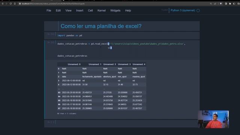Click the '2022-05-20 00:00:00' date cell

[x=71, y=93]
